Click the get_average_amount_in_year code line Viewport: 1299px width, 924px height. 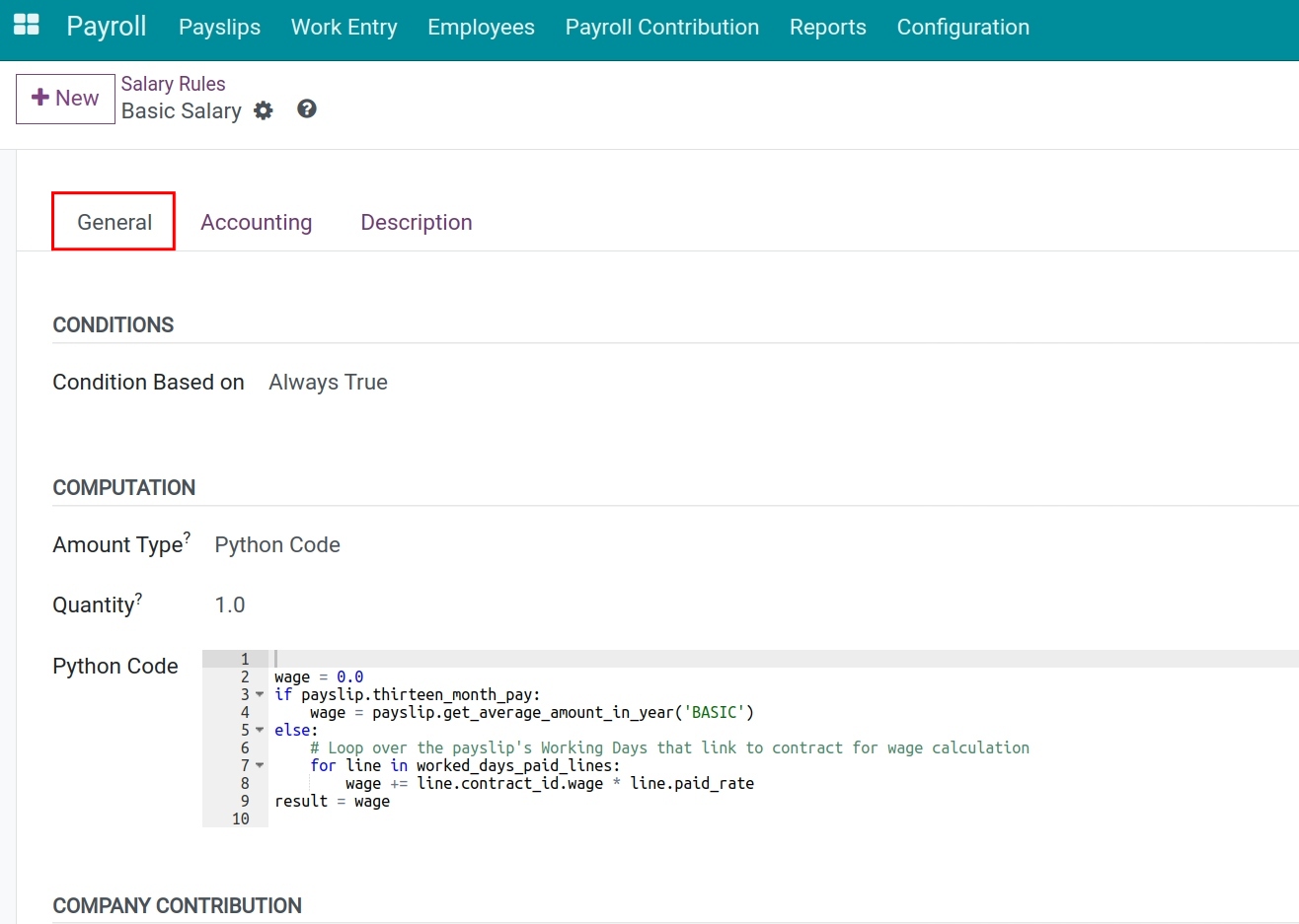click(x=532, y=712)
